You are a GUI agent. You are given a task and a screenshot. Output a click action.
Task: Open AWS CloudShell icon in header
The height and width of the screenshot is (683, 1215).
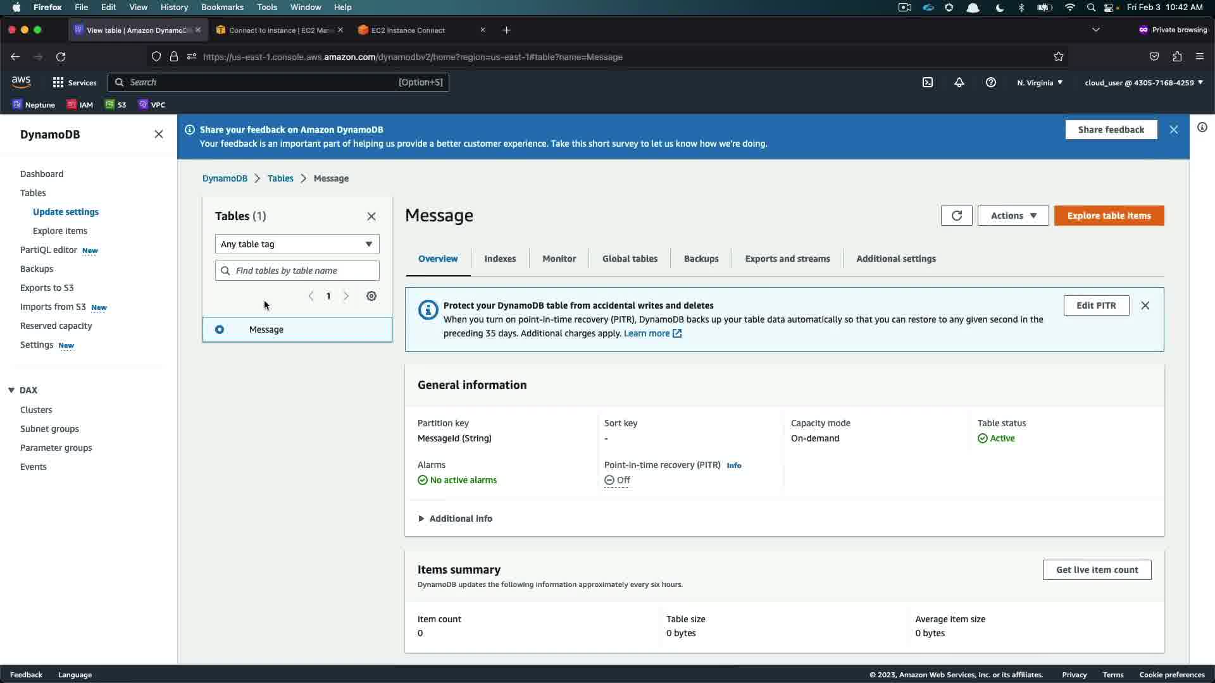tap(928, 82)
